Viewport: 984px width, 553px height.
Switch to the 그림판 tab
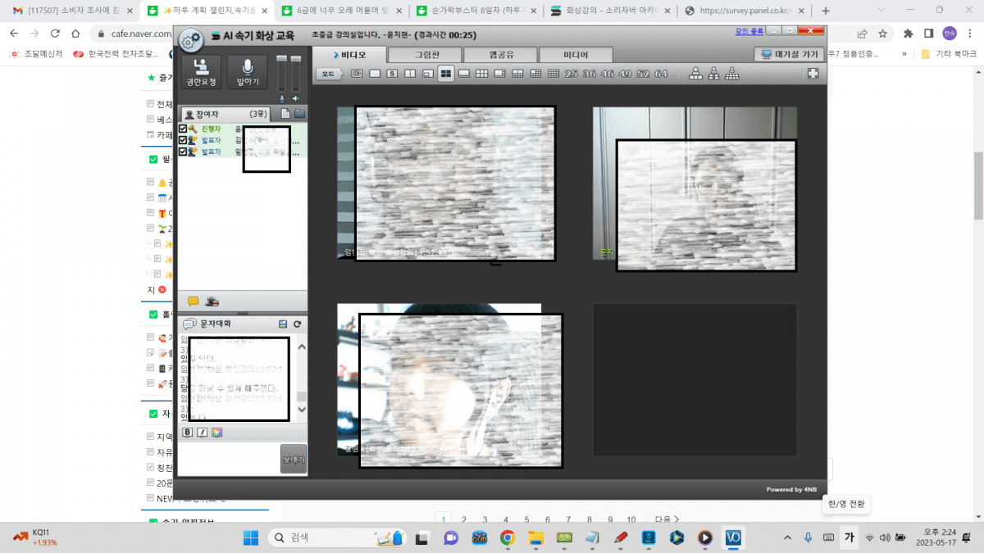424,55
